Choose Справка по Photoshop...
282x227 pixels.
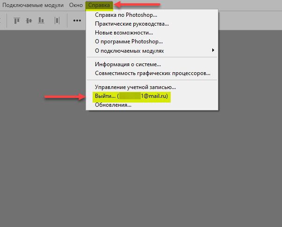[152, 15]
